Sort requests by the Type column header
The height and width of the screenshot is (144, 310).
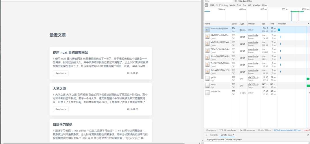coord(243,23)
